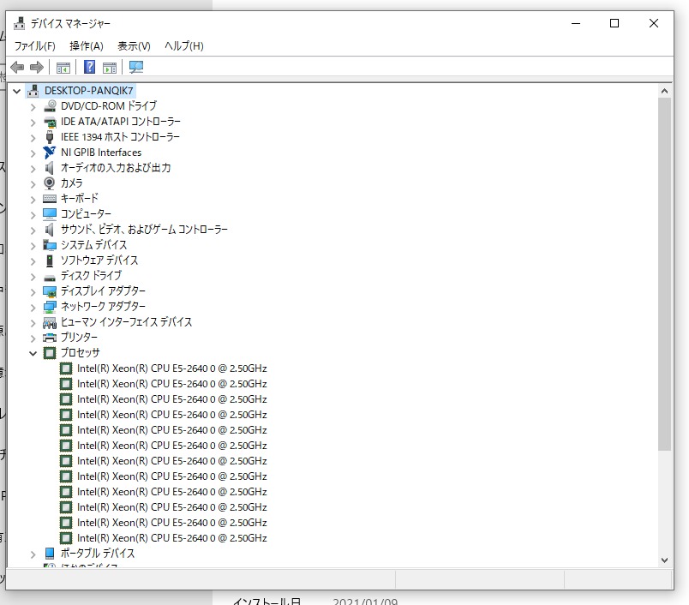The image size is (689, 605).
Task: Expand the プリンター node
Action: pyautogui.click(x=33, y=338)
